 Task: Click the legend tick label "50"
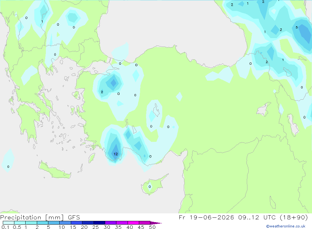(153, 227)
